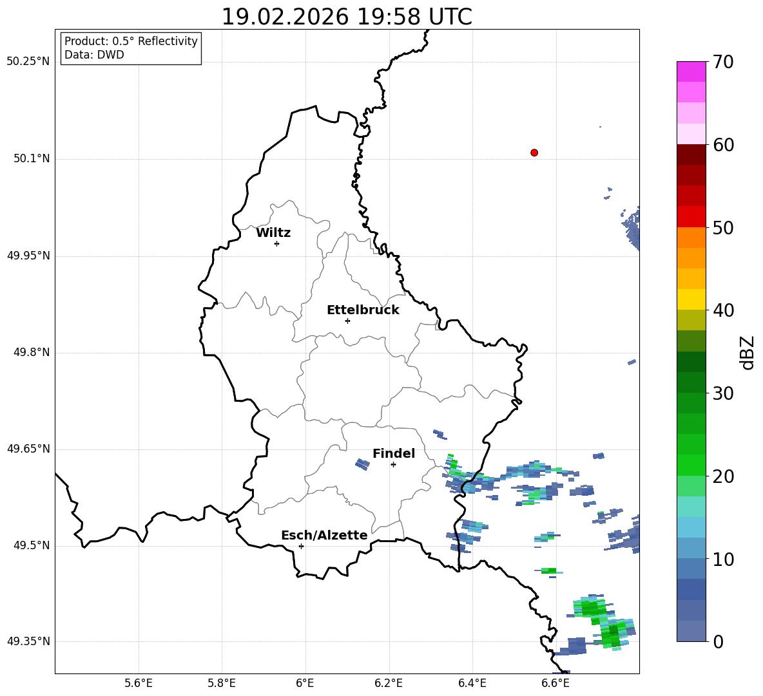Click the dark maroon colorbar segment below 60
The width and height of the screenshot is (763, 696).
pyautogui.click(x=691, y=155)
